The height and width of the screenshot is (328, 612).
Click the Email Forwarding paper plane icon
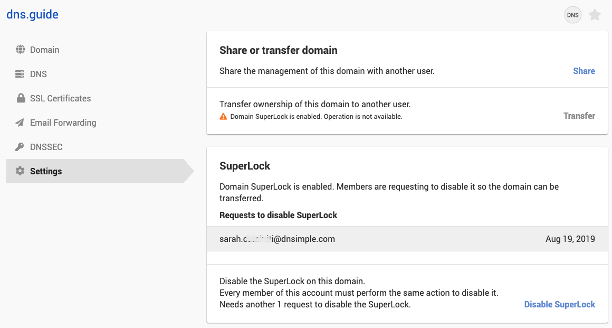[x=20, y=123]
